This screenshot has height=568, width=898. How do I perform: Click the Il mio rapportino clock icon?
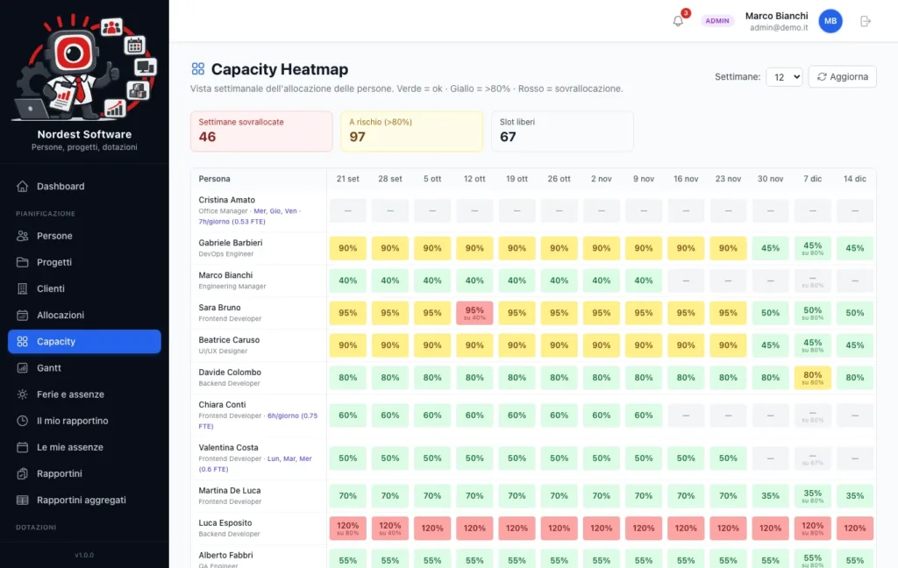pos(22,421)
